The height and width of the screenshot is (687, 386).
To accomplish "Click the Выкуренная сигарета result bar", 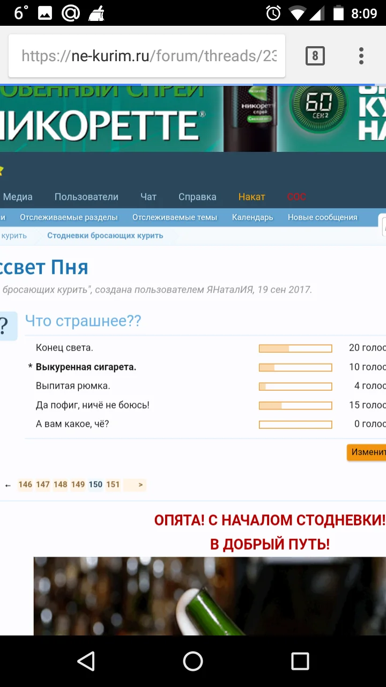I will (295, 368).
